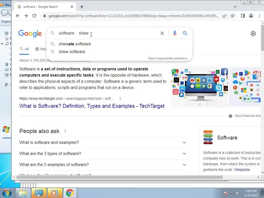
Task: Open the TechTarget 'What is Software?' result
Action: tap(92, 106)
